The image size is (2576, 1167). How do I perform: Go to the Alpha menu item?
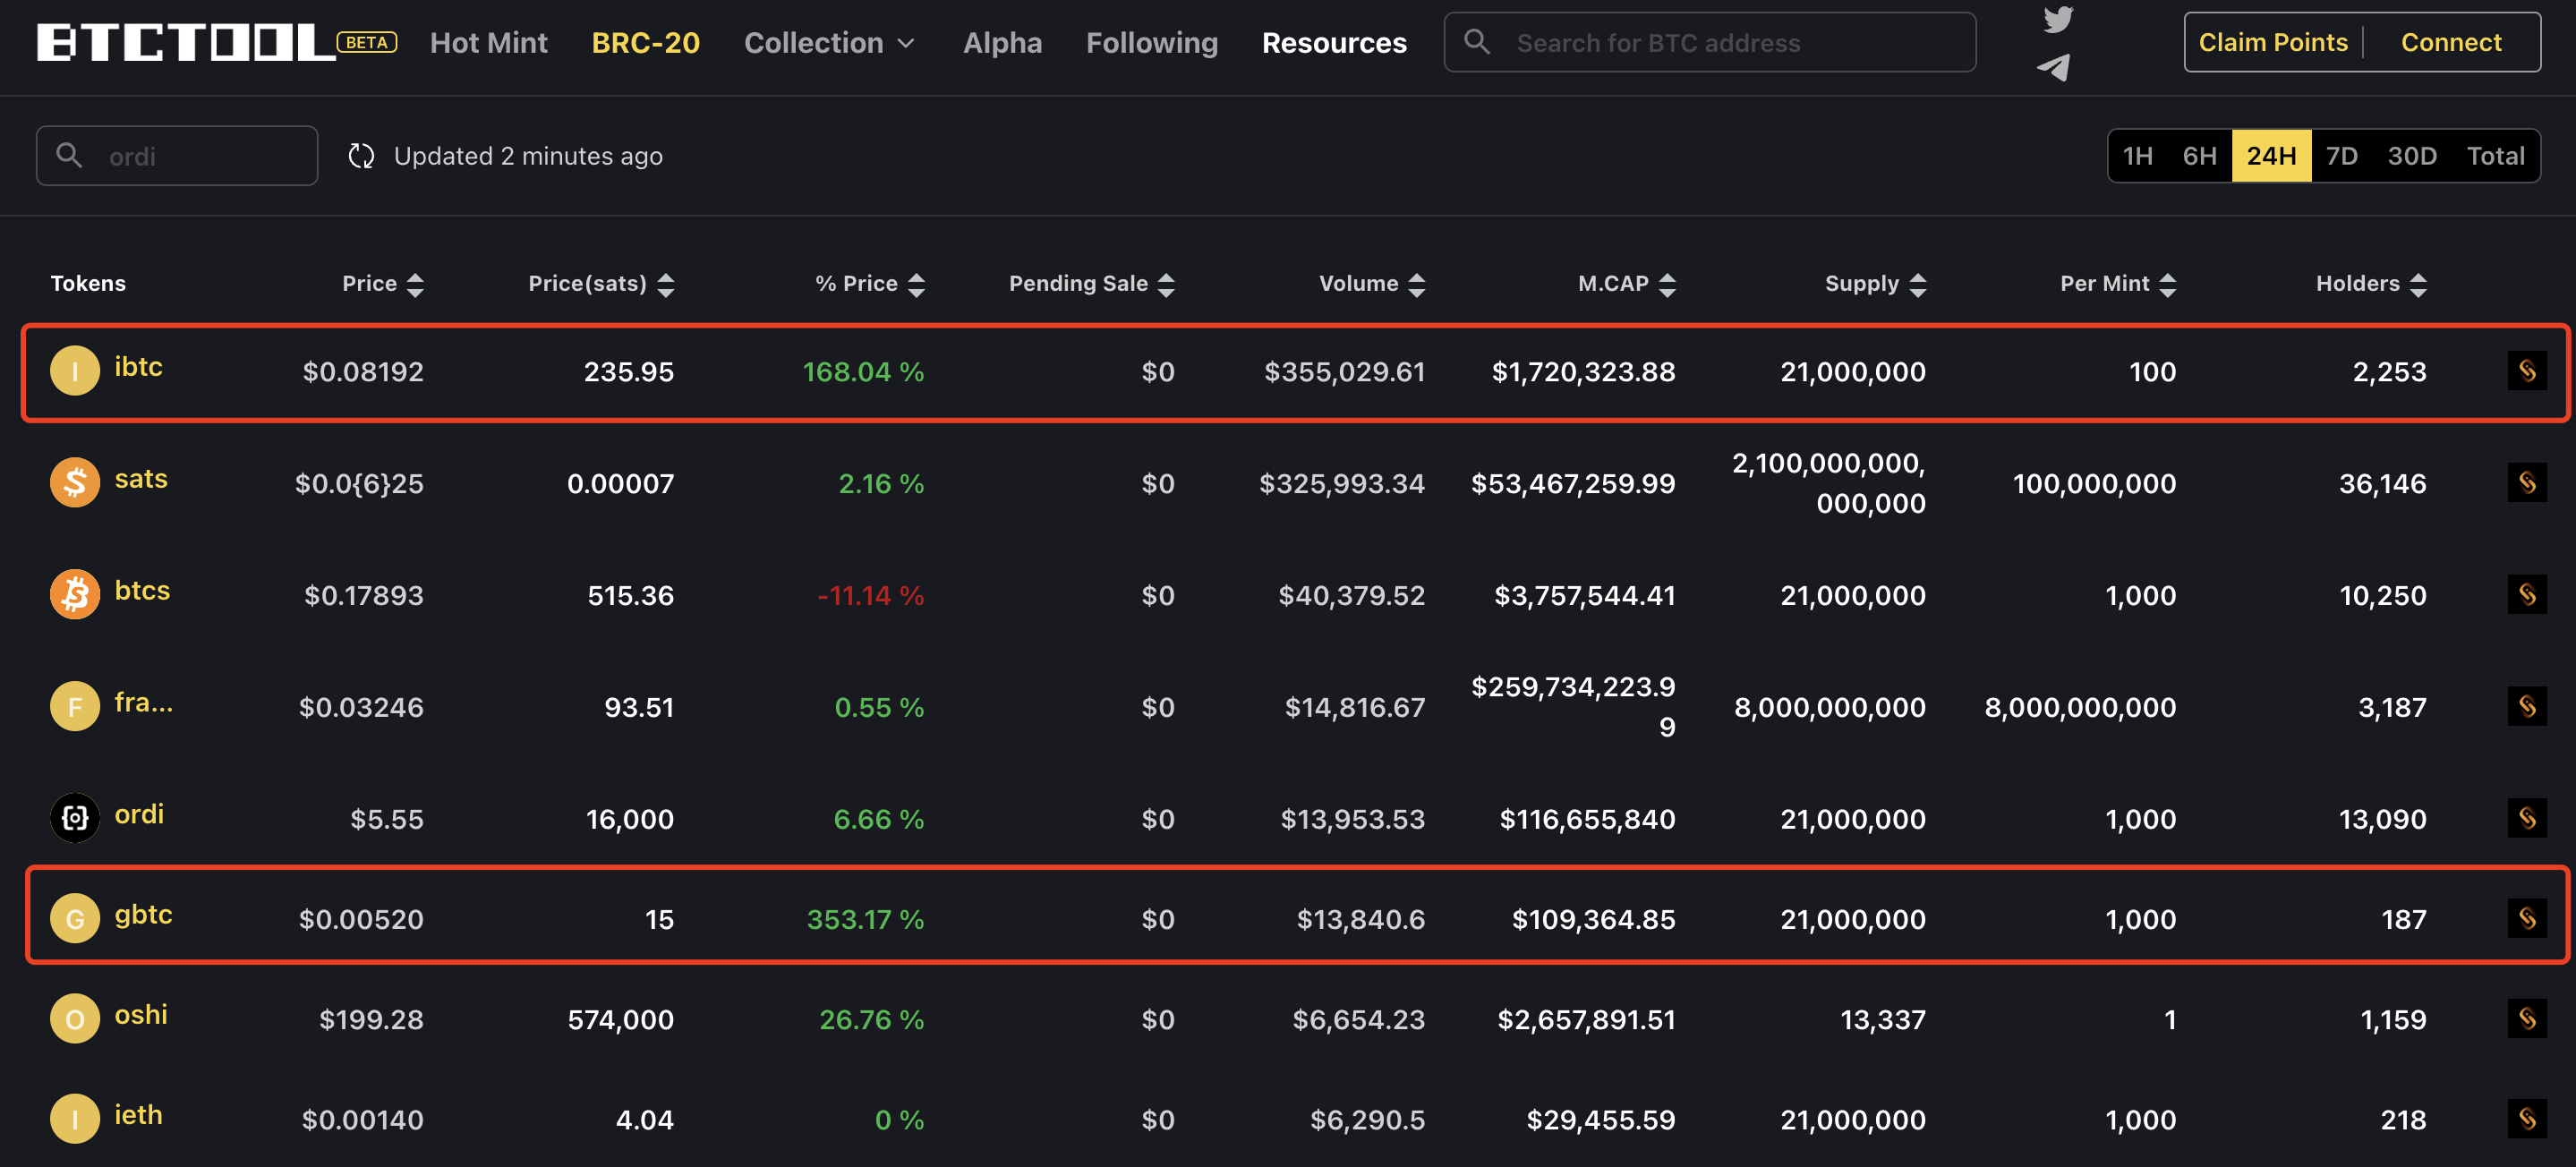pyautogui.click(x=1002, y=43)
